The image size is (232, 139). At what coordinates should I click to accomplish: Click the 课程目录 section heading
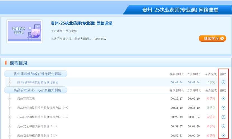[19, 63]
